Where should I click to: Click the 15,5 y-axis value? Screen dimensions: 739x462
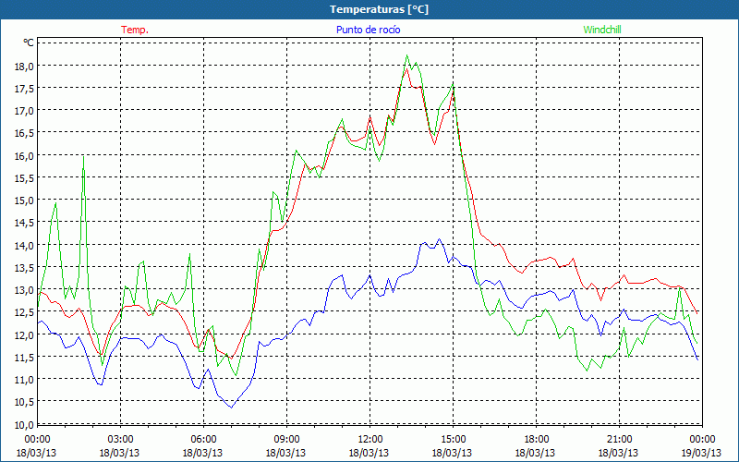(26, 177)
